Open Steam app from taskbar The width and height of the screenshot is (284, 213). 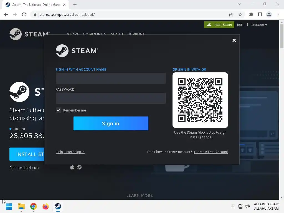(x=58, y=206)
